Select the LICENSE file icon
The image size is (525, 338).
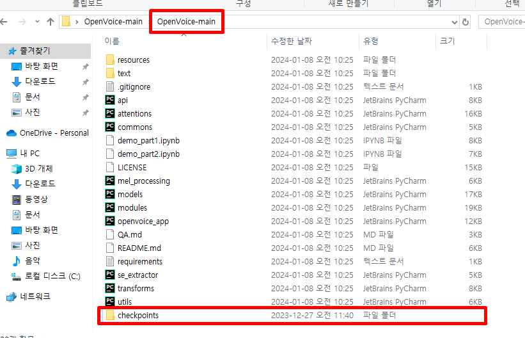(x=110, y=167)
